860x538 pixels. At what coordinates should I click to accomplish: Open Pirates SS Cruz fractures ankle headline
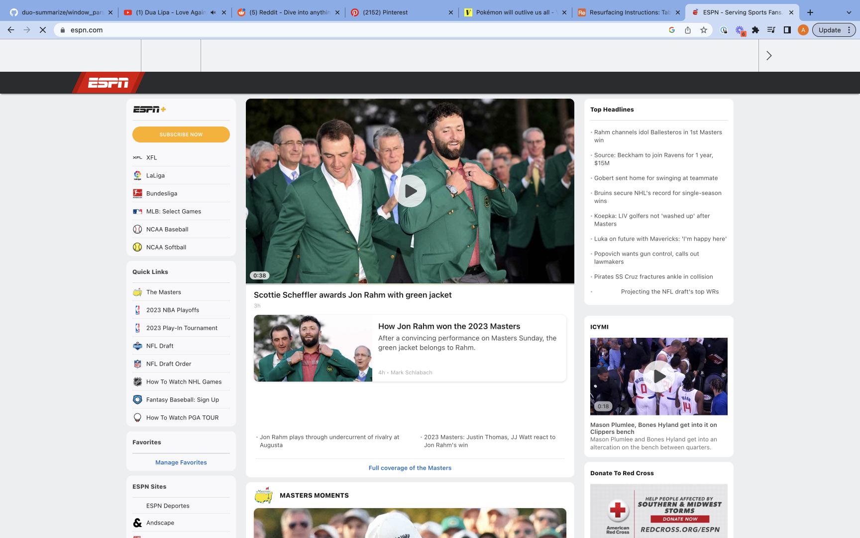[653, 276]
